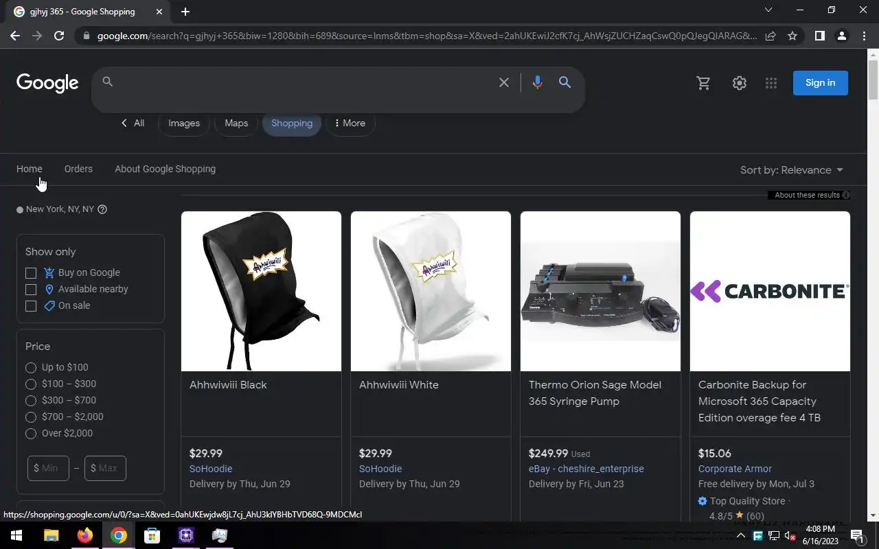Click the white Ahhwiwiii hood image
The image size is (879, 549).
pyautogui.click(x=431, y=291)
